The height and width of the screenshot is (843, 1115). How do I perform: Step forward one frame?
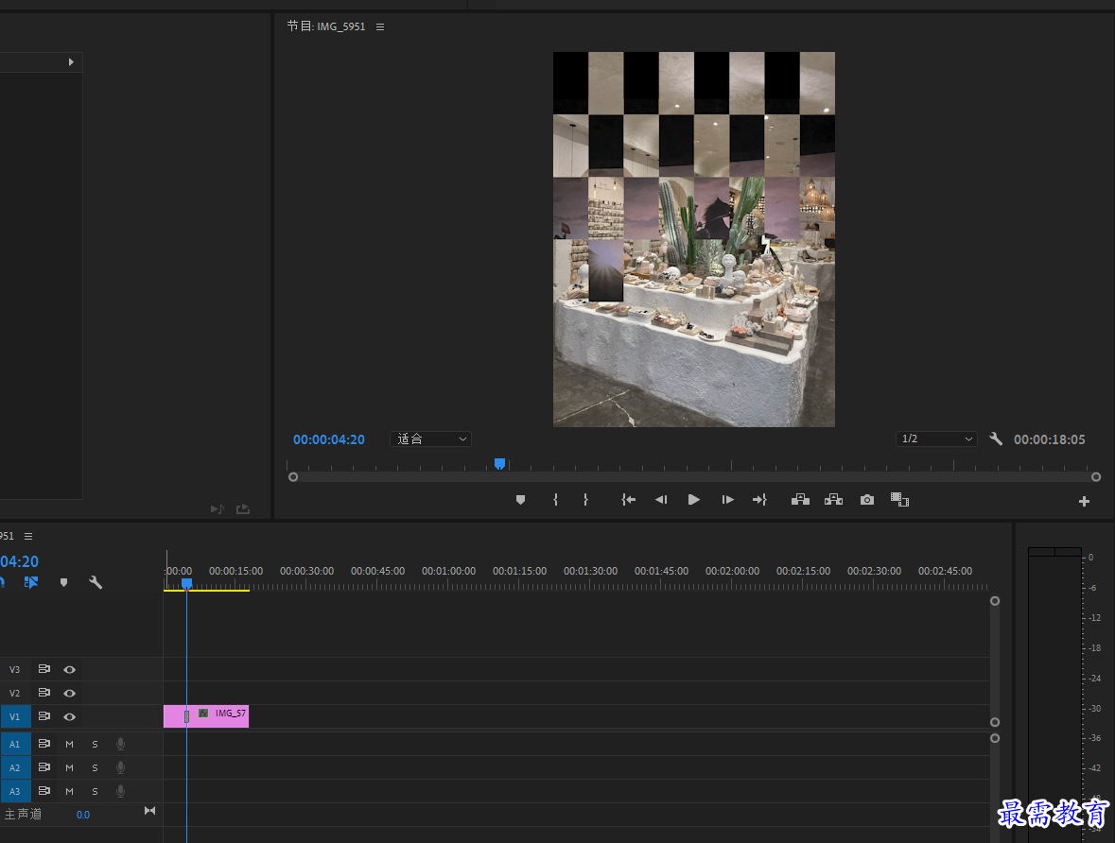pyautogui.click(x=727, y=500)
